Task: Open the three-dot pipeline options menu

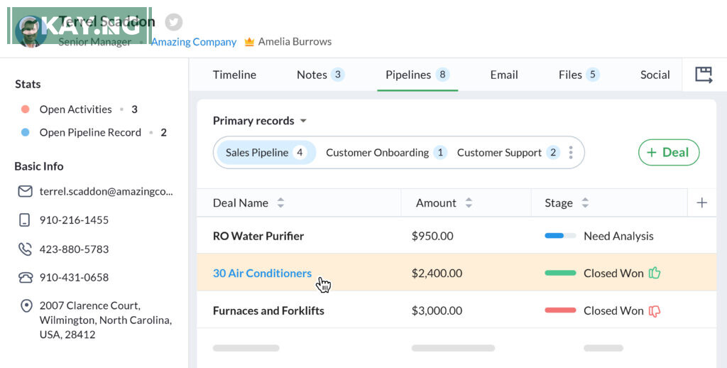Action: point(571,153)
